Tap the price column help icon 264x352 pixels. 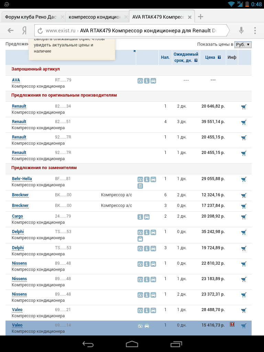pos(219,57)
